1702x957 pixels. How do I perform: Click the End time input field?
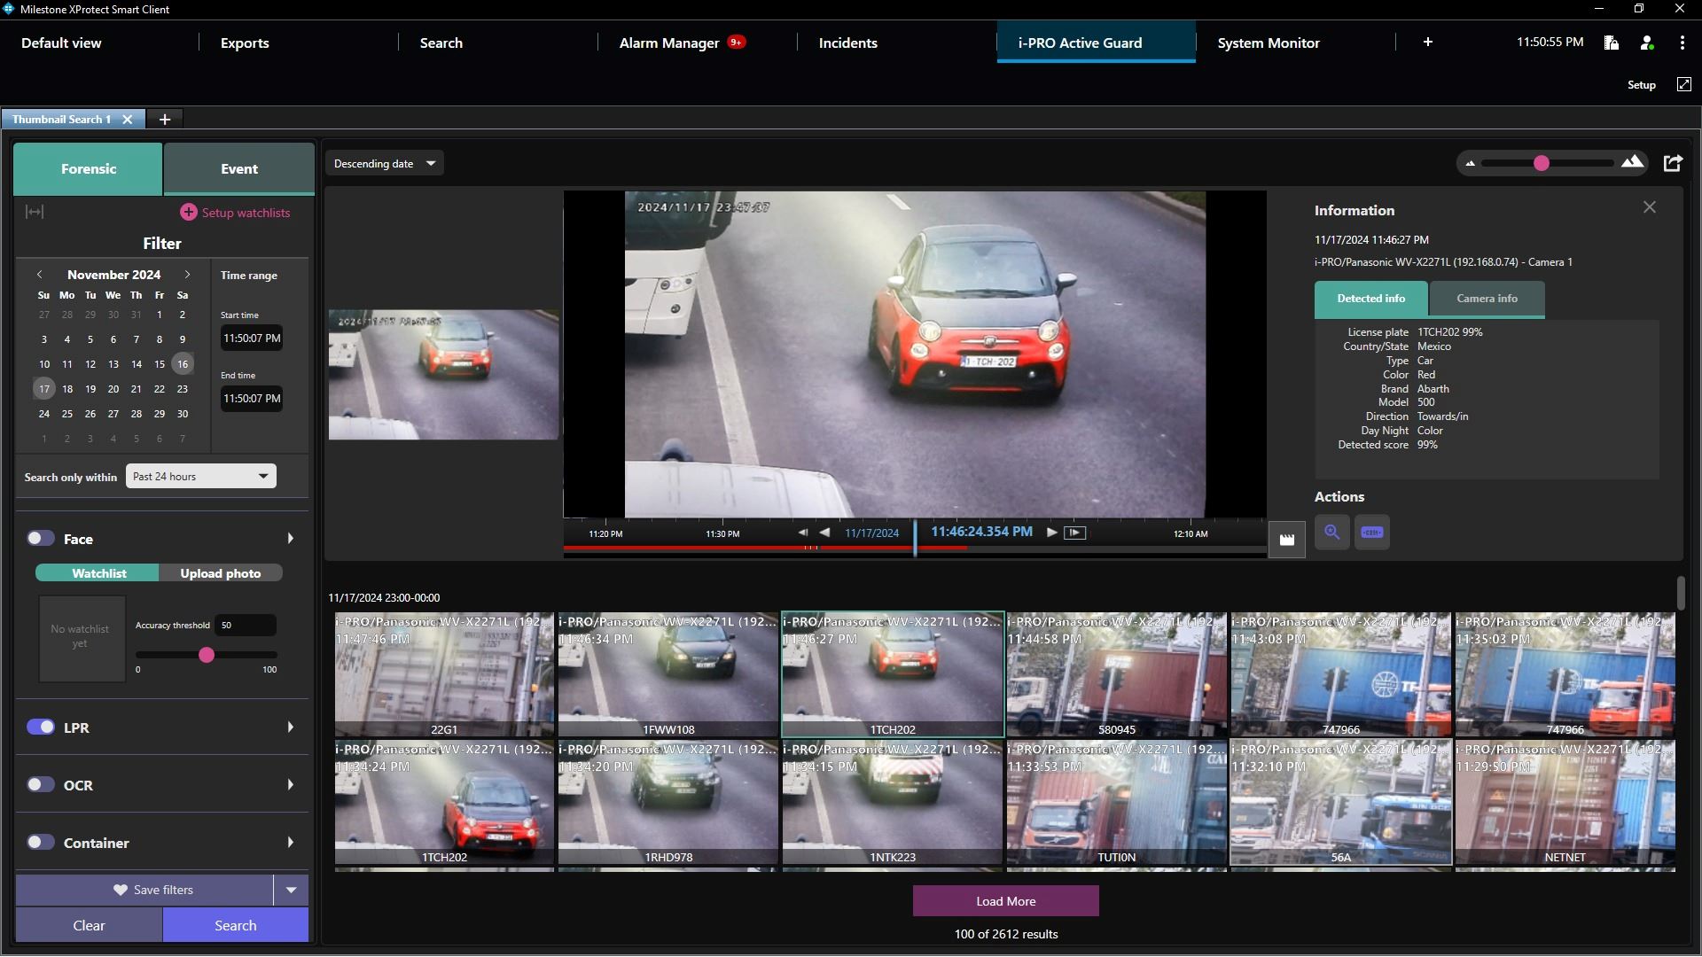click(x=252, y=398)
